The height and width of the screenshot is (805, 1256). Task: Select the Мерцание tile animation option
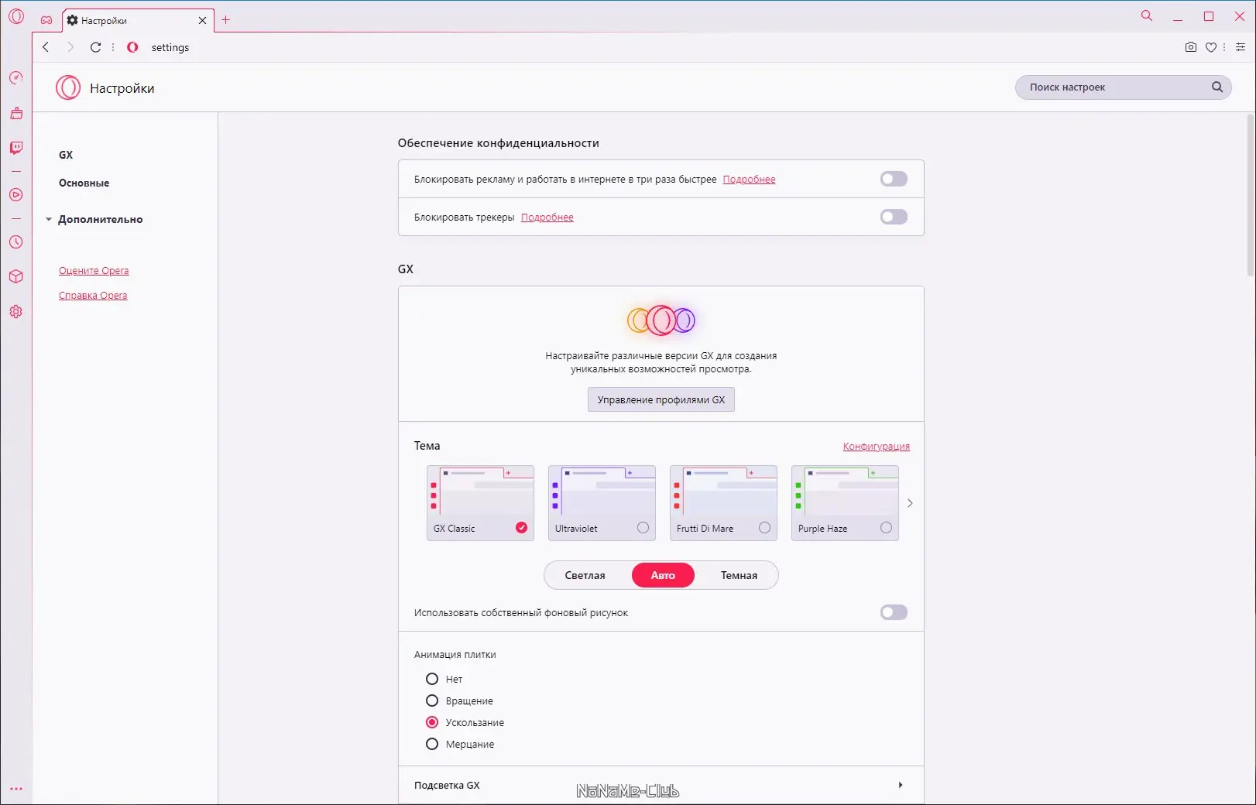coord(431,744)
